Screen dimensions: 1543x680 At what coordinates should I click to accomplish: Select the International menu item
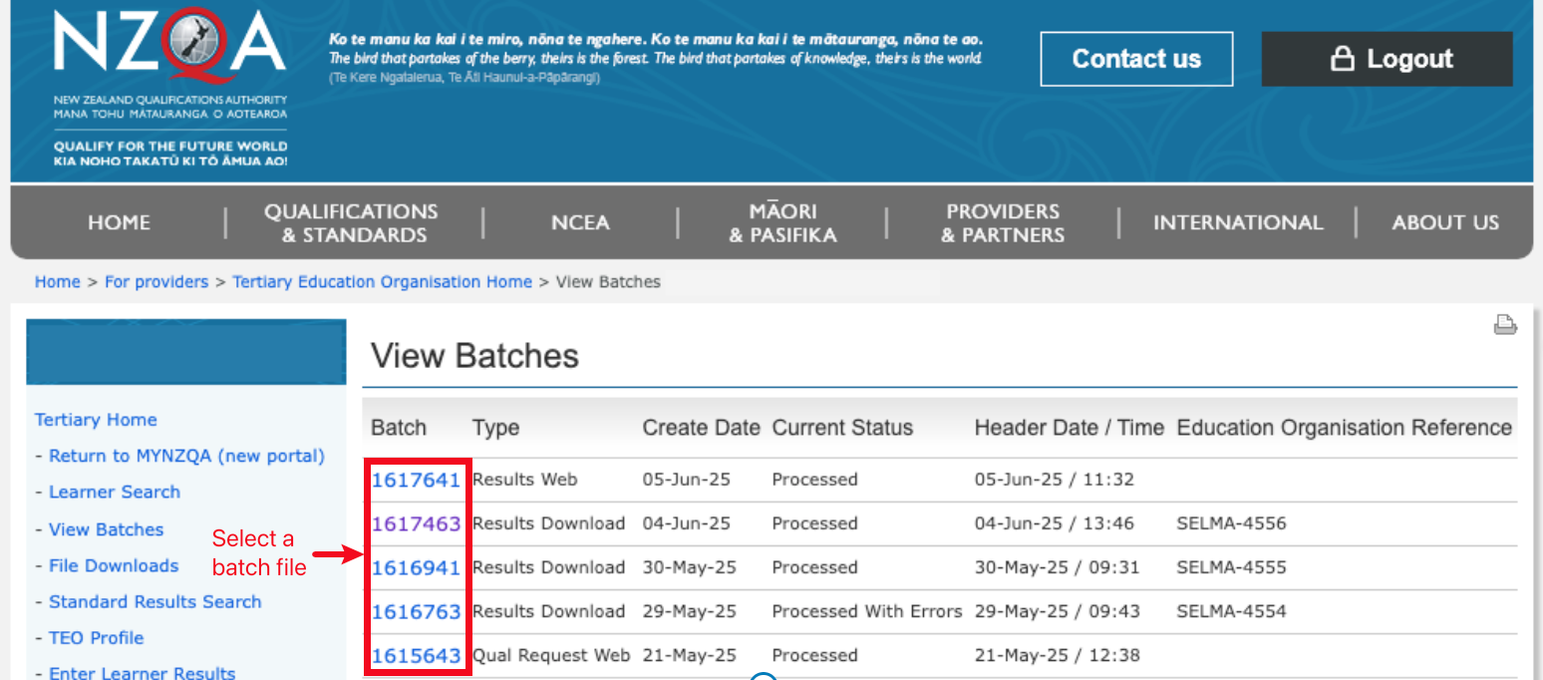[x=1238, y=222]
